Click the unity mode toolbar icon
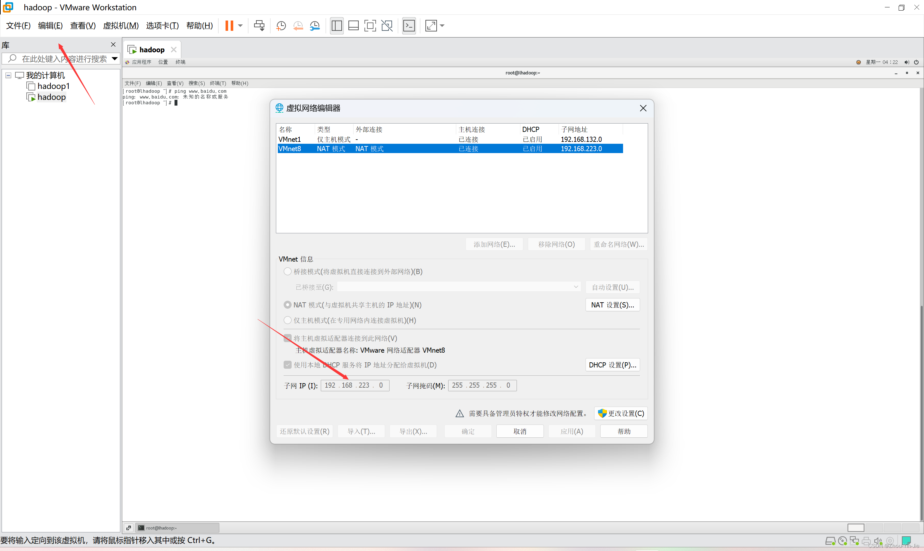This screenshot has height=551, width=924. [387, 26]
